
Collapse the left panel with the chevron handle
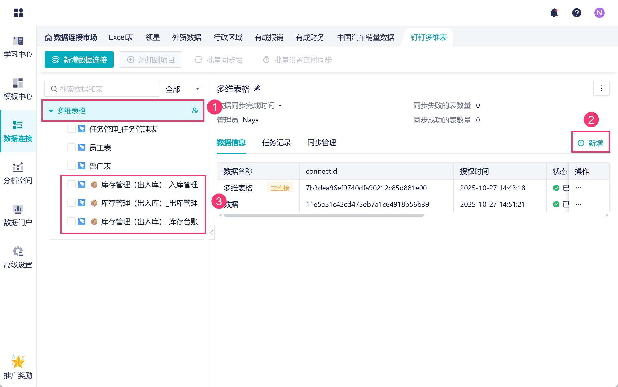coord(212,232)
